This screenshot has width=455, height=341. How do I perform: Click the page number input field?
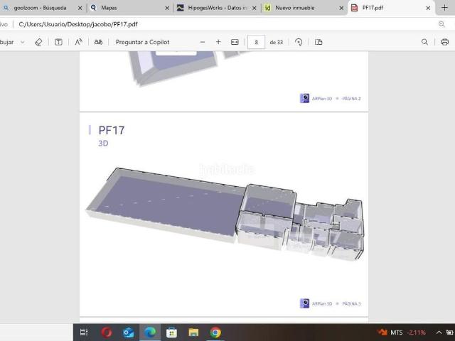pyautogui.click(x=256, y=42)
